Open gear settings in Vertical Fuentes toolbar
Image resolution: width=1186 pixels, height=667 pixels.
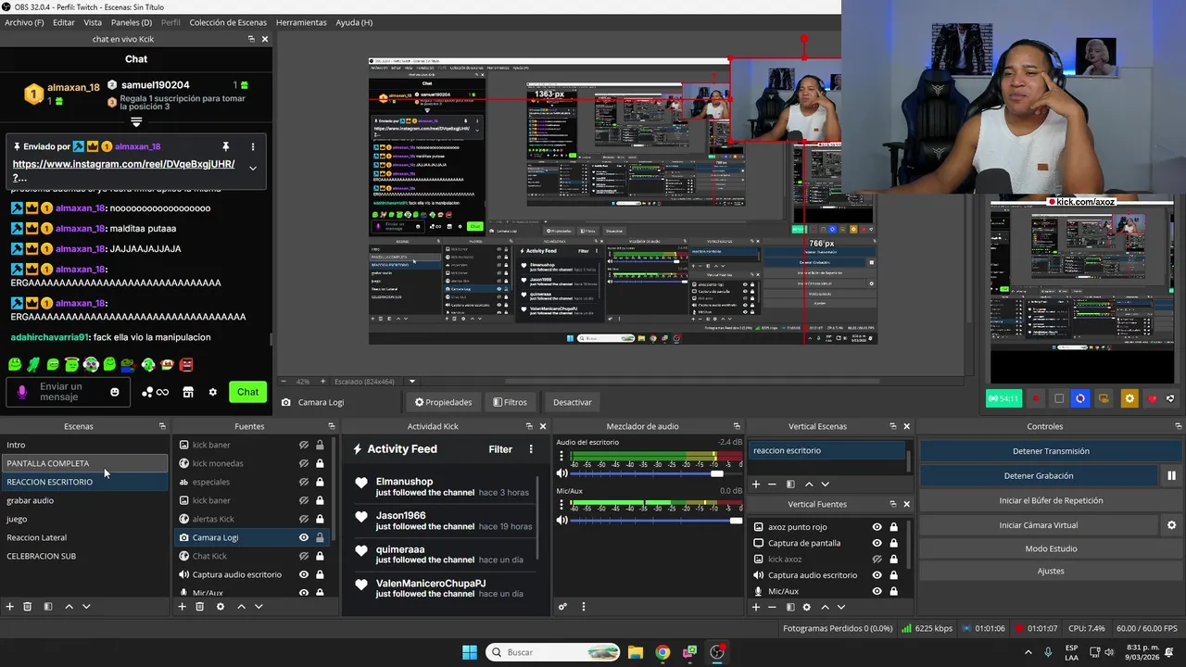tap(806, 607)
